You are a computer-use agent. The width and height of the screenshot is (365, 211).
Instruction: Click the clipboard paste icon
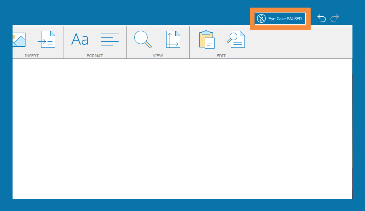[207, 39]
